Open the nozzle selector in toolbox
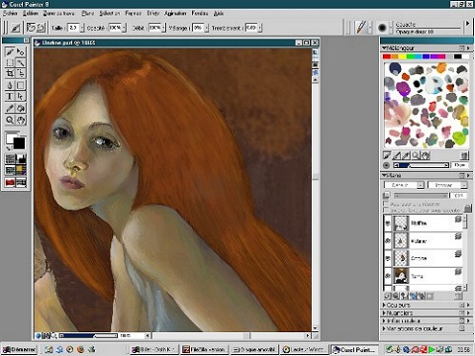Screen dimensions: 475x356 (21, 182)
